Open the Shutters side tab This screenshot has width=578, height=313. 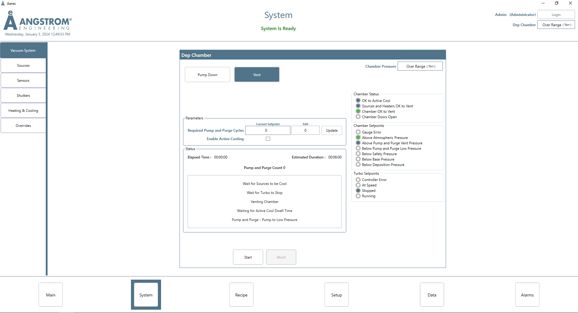click(23, 96)
